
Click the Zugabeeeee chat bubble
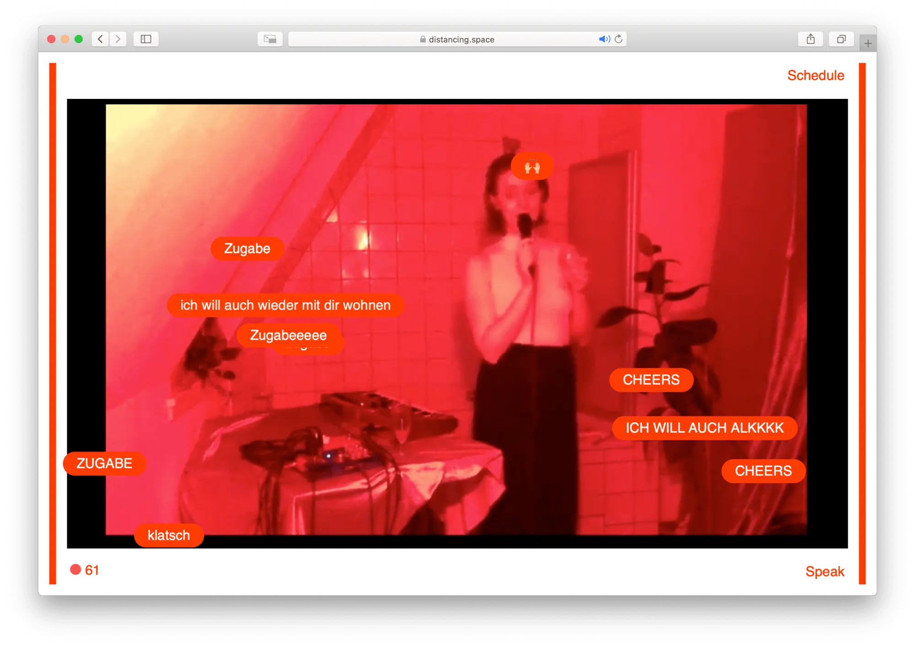click(288, 335)
